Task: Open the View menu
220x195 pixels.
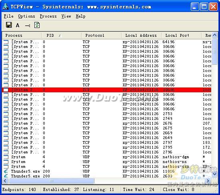Action: 66,16
